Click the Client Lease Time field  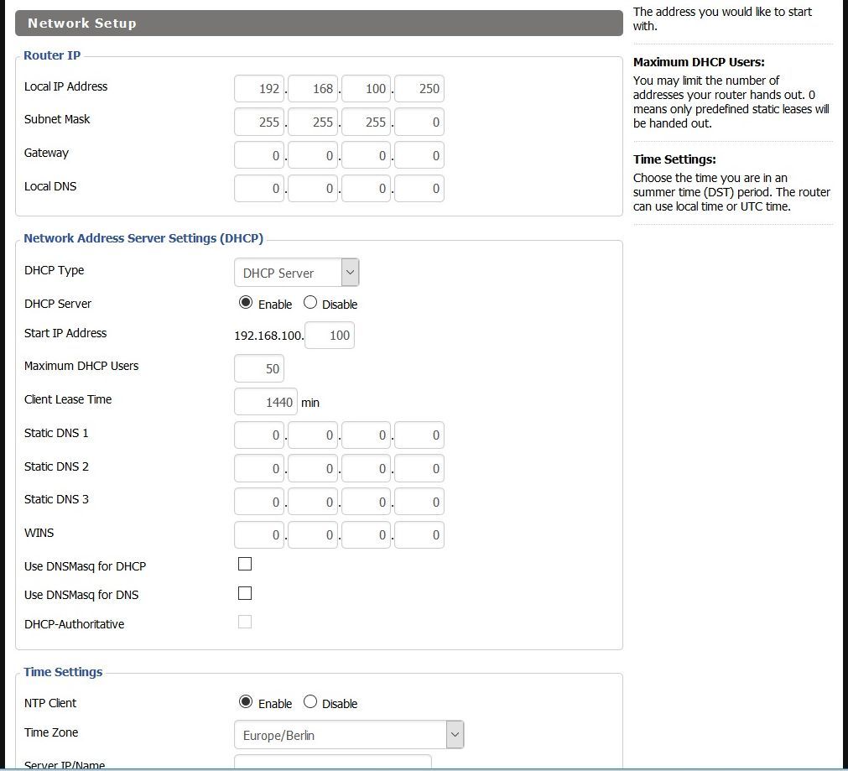tap(266, 402)
